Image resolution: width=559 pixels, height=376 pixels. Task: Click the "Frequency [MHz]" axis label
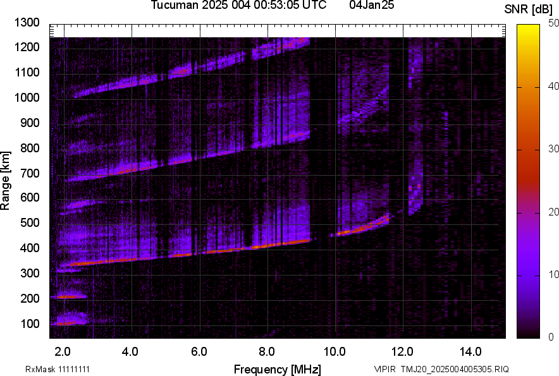click(x=277, y=369)
